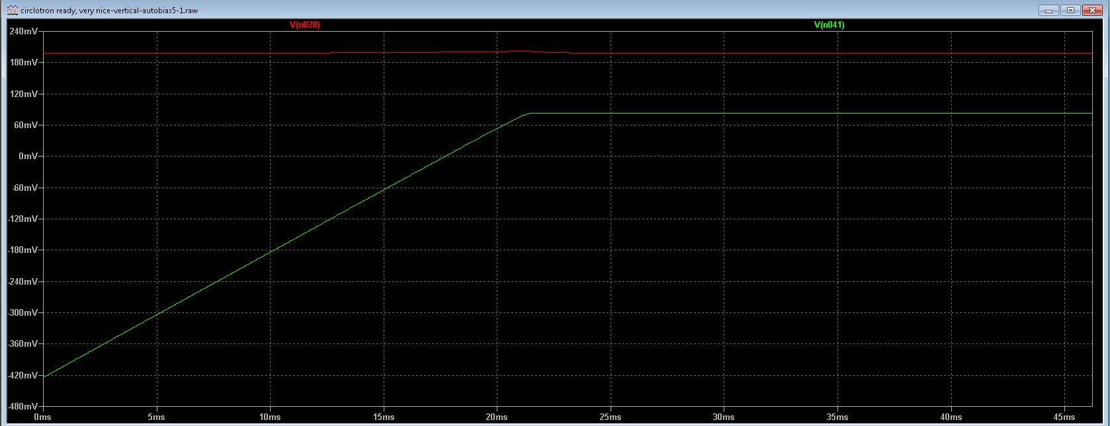This screenshot has width=1110, height=426.
Task: Click the 45ms time axis label
Action: tap(1064, 417)
